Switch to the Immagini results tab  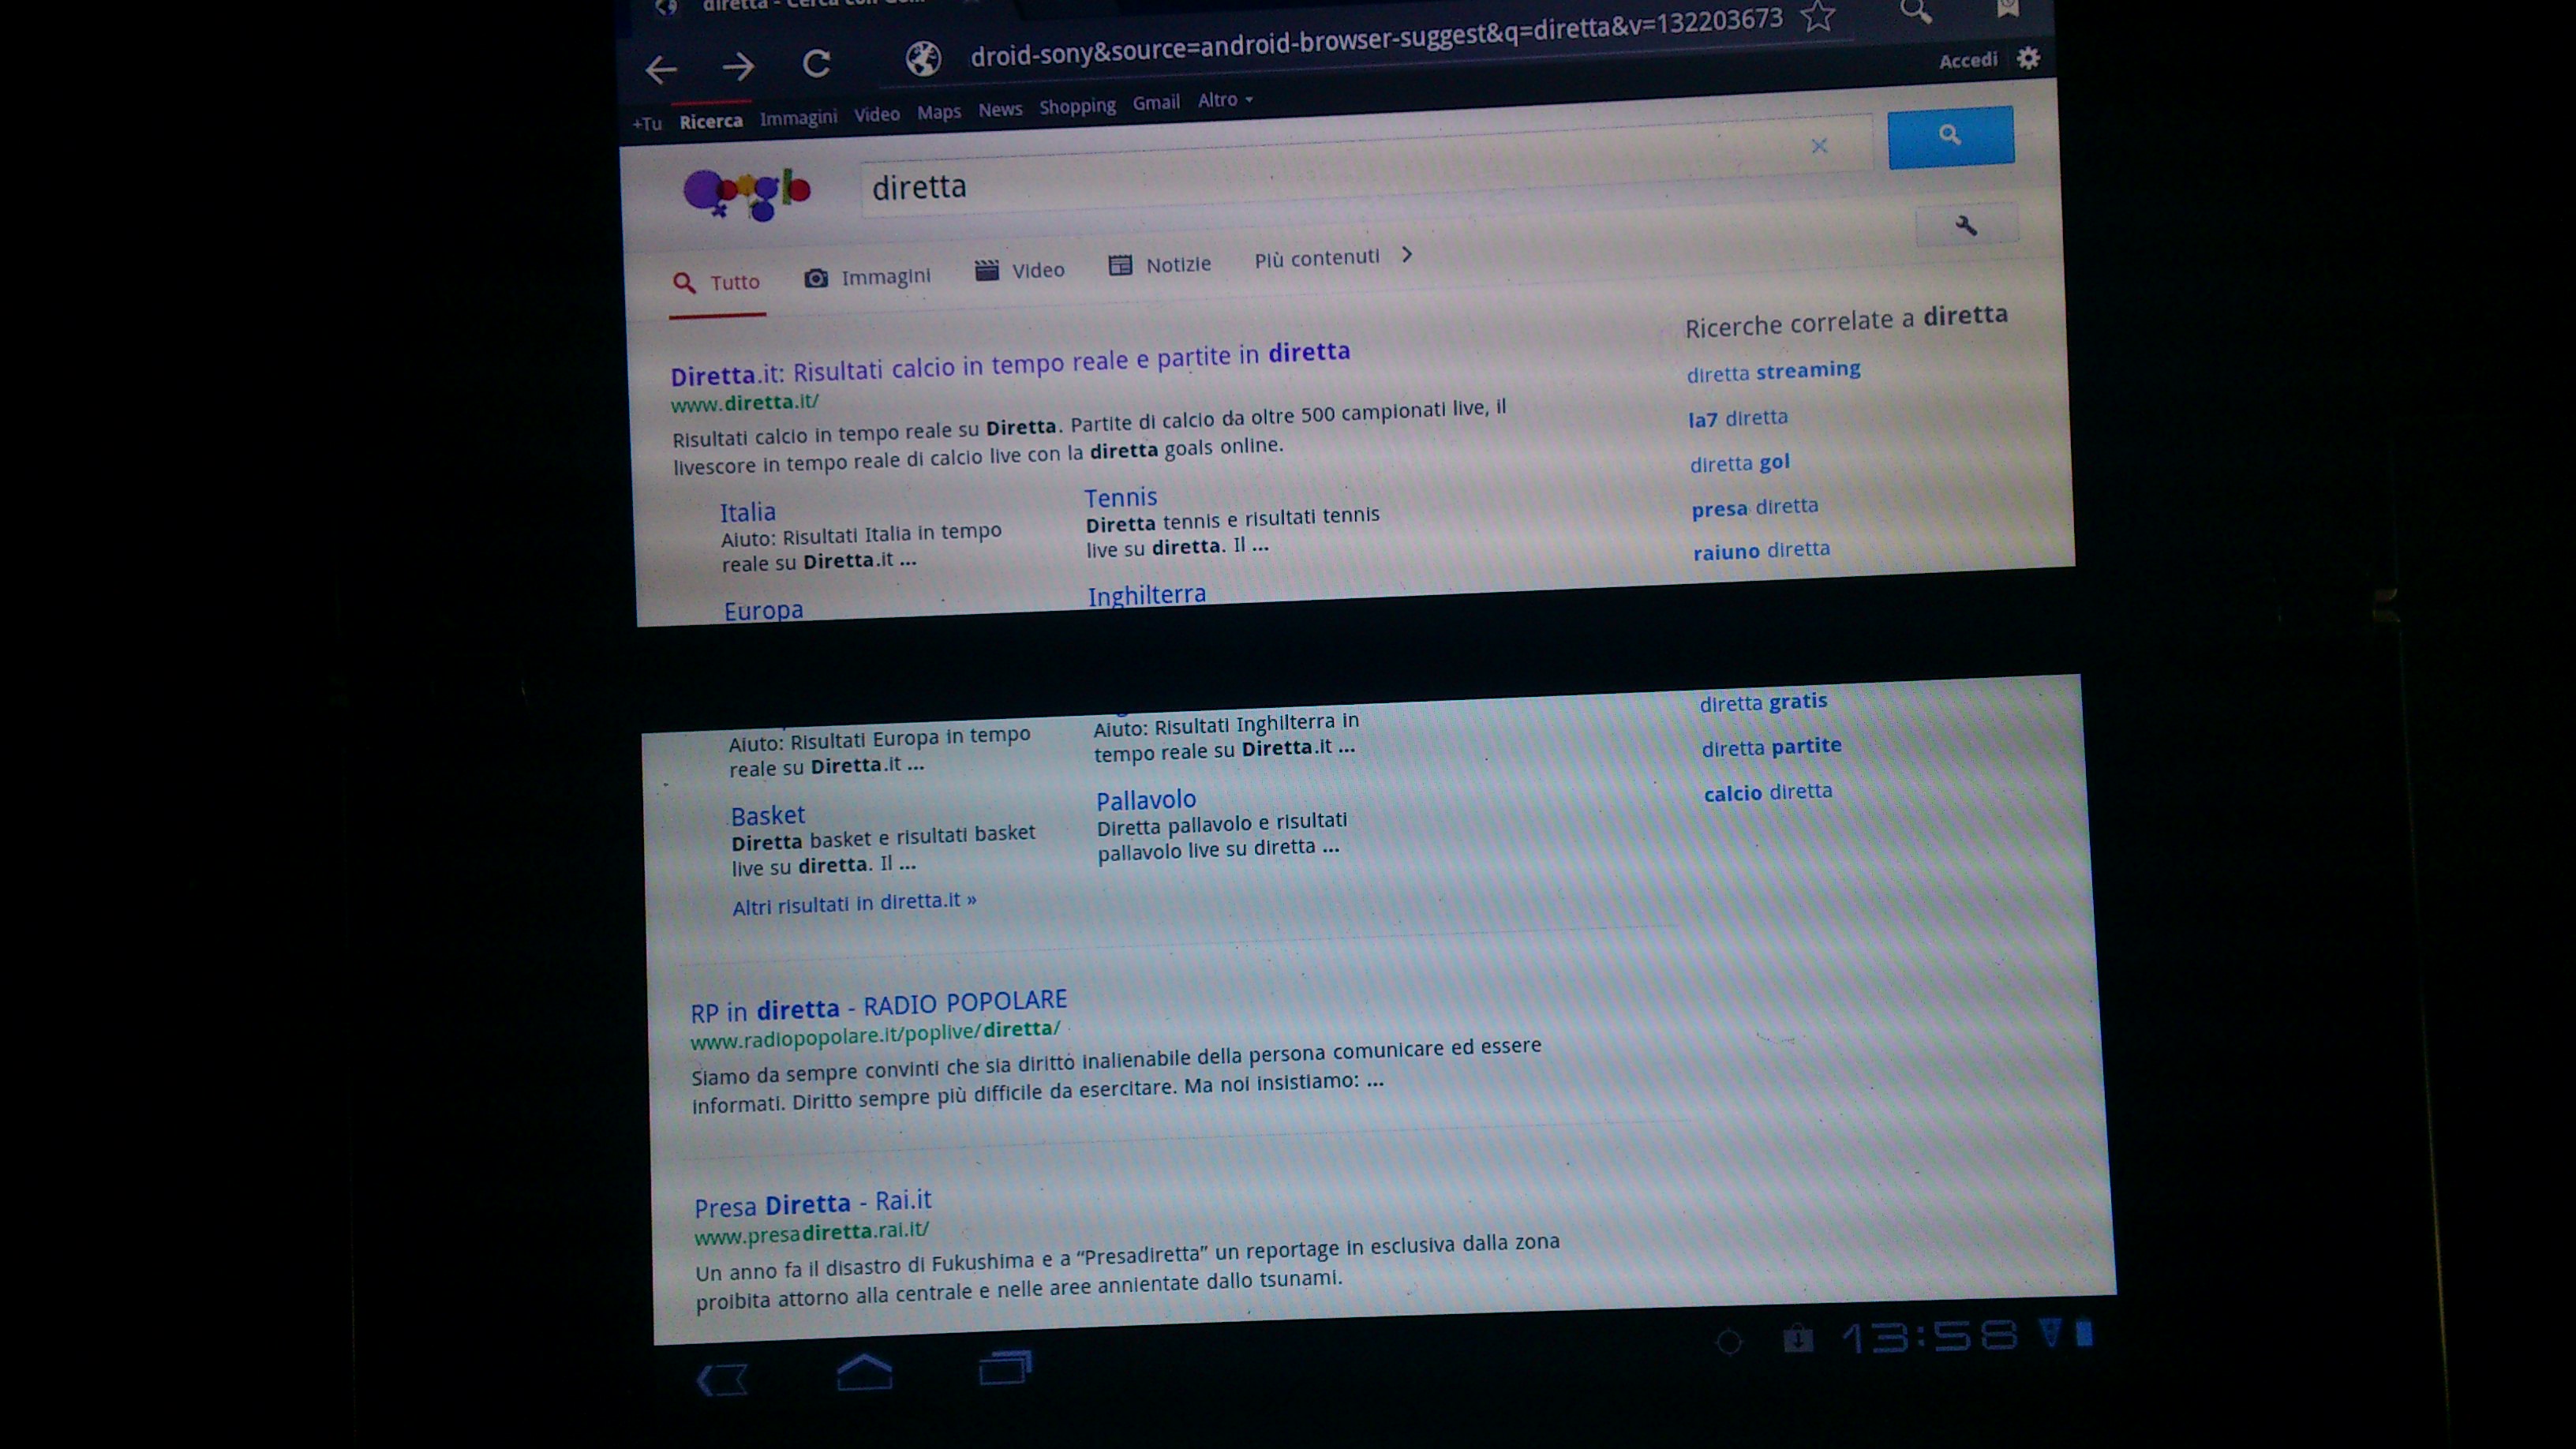pyautogui.click(x=867, y=277)
